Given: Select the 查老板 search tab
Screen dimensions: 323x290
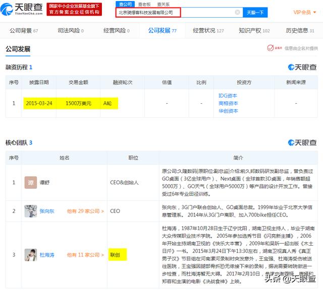Looking at the screenshot, I should (144, 4).
